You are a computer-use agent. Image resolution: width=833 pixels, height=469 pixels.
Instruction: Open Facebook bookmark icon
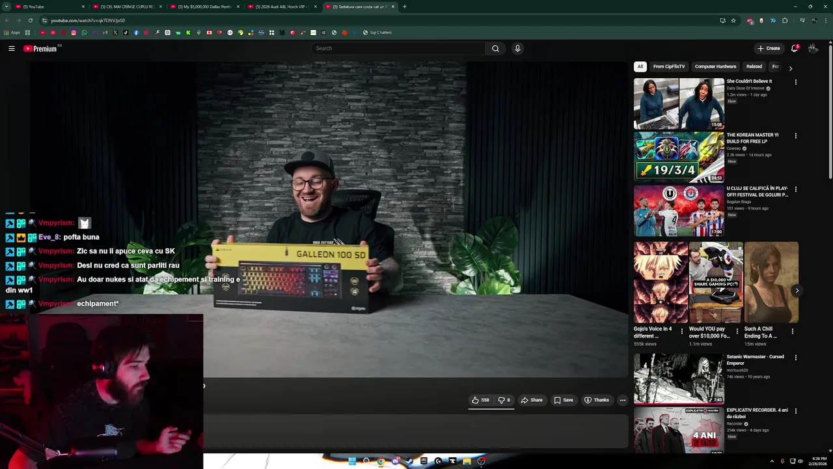136,33
